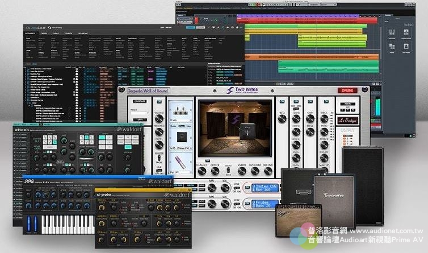Click the DEPTH knob in Torpedo power amp
The image size is (428, 253).
pos(159,145)
